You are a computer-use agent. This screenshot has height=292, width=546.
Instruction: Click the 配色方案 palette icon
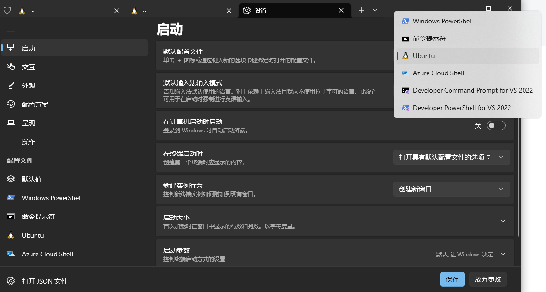point(11,104)
